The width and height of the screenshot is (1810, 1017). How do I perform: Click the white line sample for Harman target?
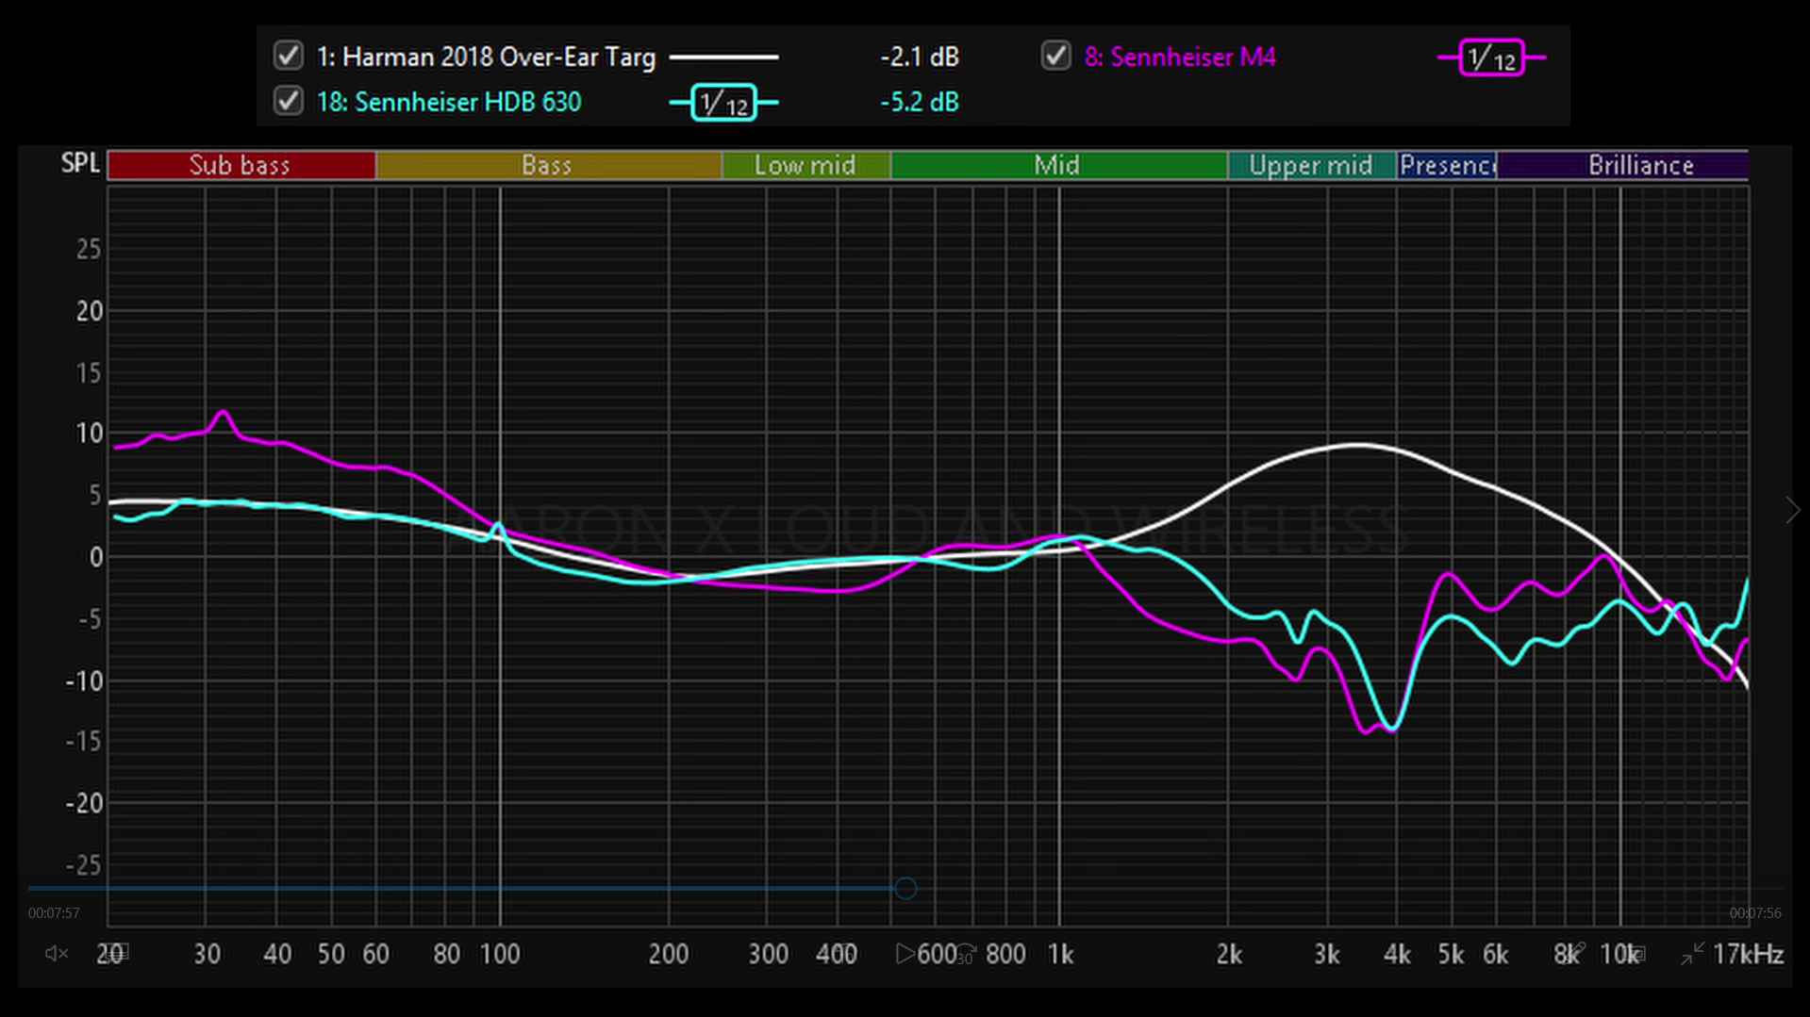click(x=723, y=57)
